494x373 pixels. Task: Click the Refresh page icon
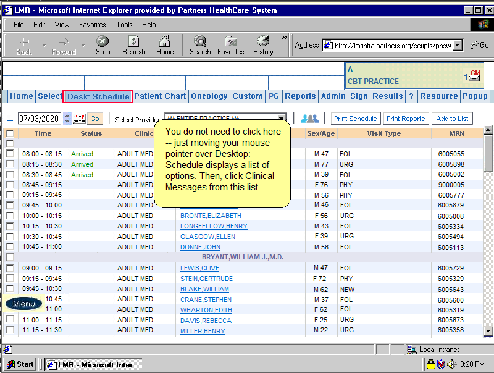[x=133, y=41]
